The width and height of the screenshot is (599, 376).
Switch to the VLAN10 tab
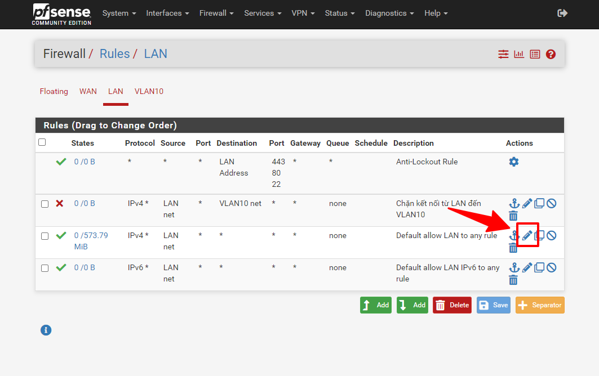tap(149, 91)
